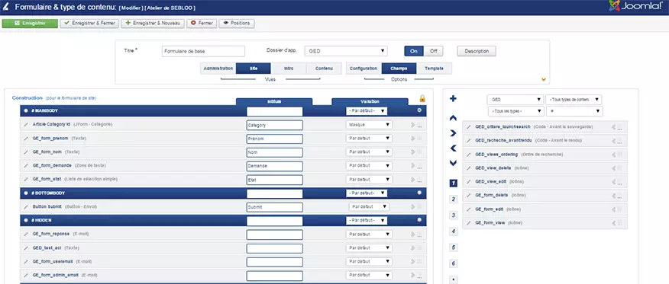Viewport: 669px width, 284px height.
Task: Open the Template options tab
Action: pyautogui.click(x=434, y=69)
